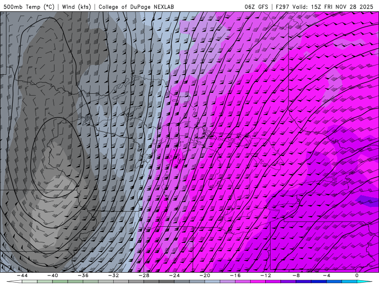Click the 'Wind (kts)' header label
This screenshot has height=284, width=379.
click(76, 7)
